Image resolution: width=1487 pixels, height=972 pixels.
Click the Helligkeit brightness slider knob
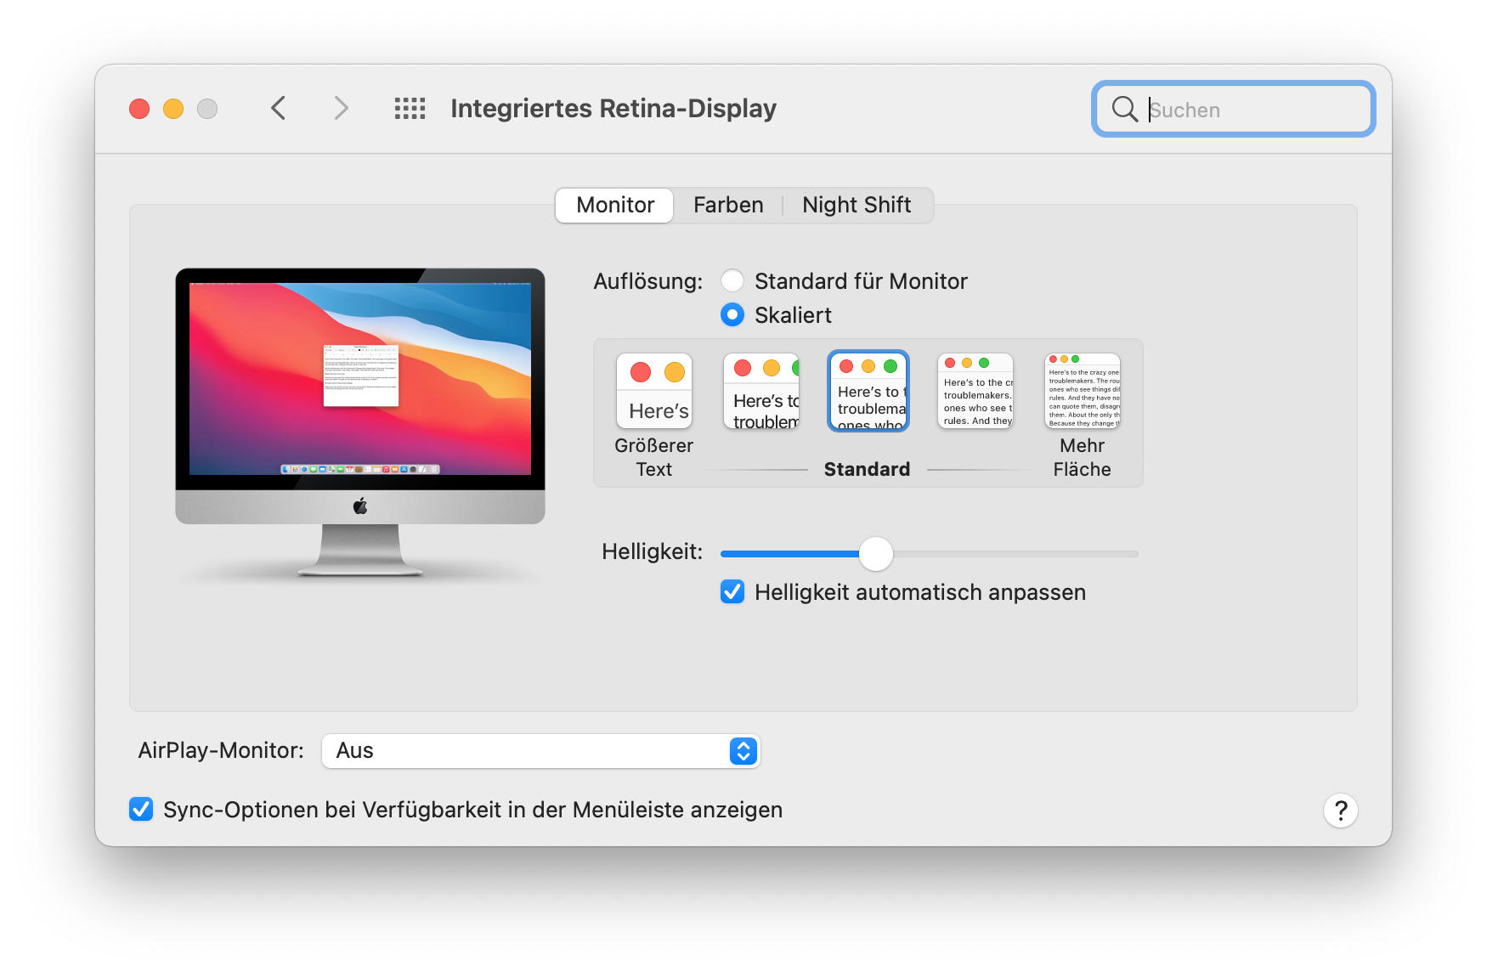876,554
